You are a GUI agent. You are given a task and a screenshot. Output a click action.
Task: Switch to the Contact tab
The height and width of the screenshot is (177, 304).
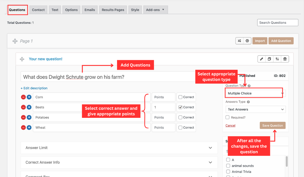click(38, 10)
